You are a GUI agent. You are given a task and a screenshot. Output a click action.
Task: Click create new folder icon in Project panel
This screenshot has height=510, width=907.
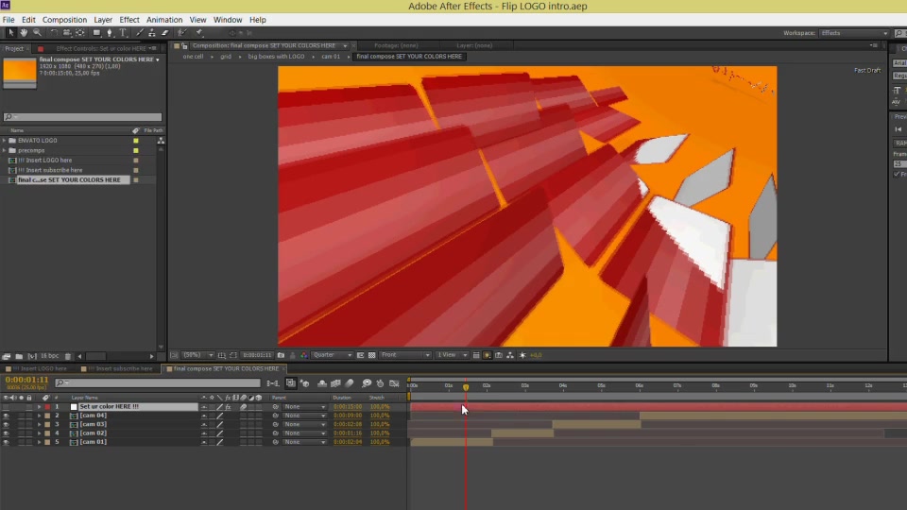(19, 356)
